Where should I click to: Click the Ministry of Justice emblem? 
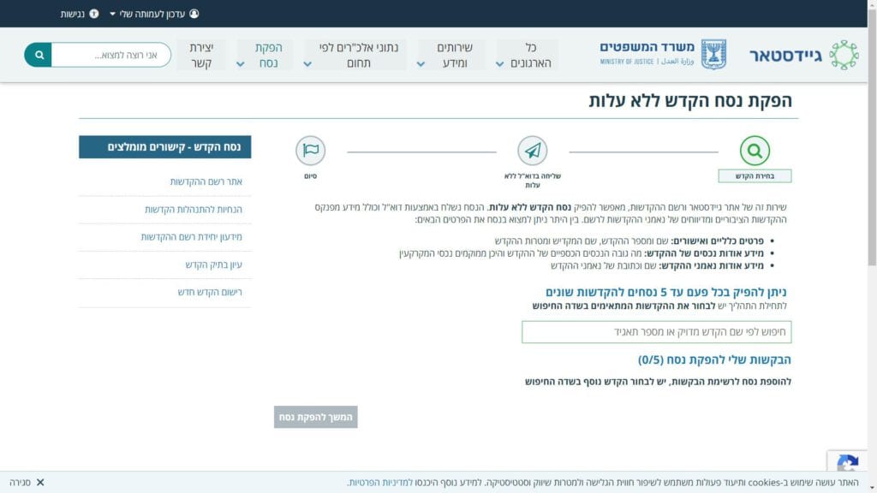713,54
